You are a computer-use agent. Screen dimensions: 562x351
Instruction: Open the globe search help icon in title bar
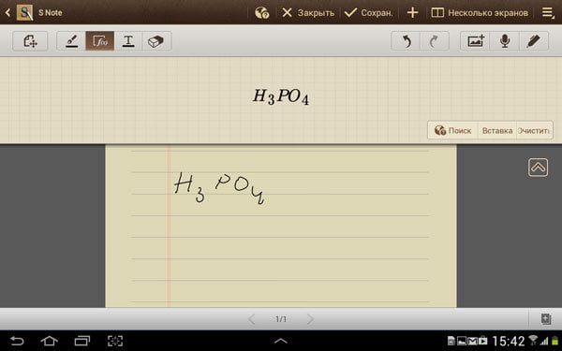[262, 13]
